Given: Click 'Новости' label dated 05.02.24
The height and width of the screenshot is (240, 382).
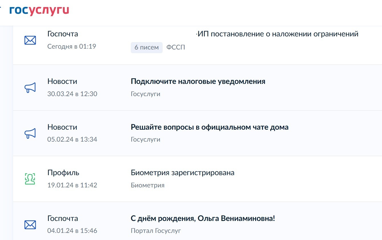Looking at the screenshot, I should (x=62, y=127).
